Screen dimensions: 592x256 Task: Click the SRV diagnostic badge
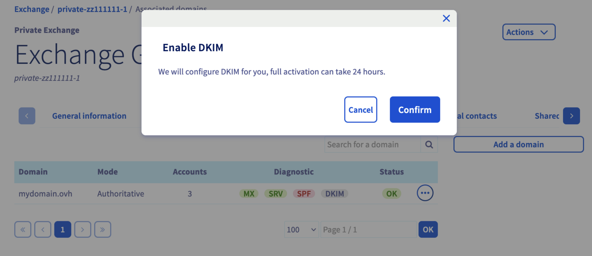[276, 194]
